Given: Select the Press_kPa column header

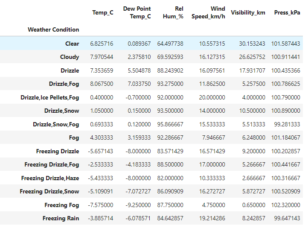Looking at the screenshot, I should coord(288,12).
